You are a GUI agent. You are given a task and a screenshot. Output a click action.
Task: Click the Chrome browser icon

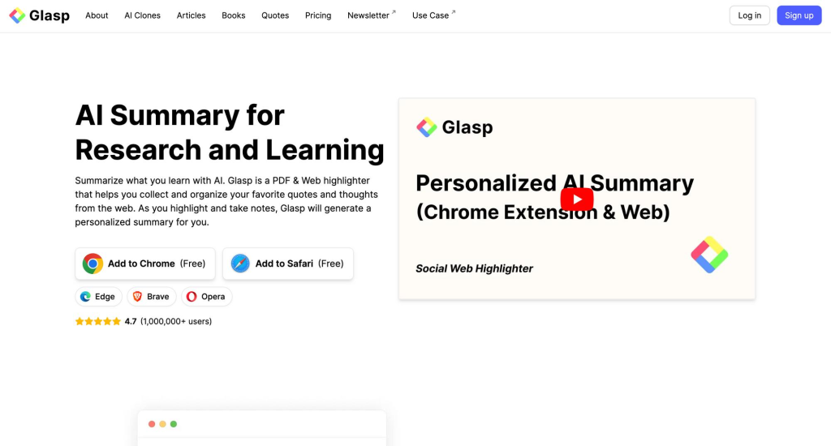pyautogui.click(x=93, y=264)
